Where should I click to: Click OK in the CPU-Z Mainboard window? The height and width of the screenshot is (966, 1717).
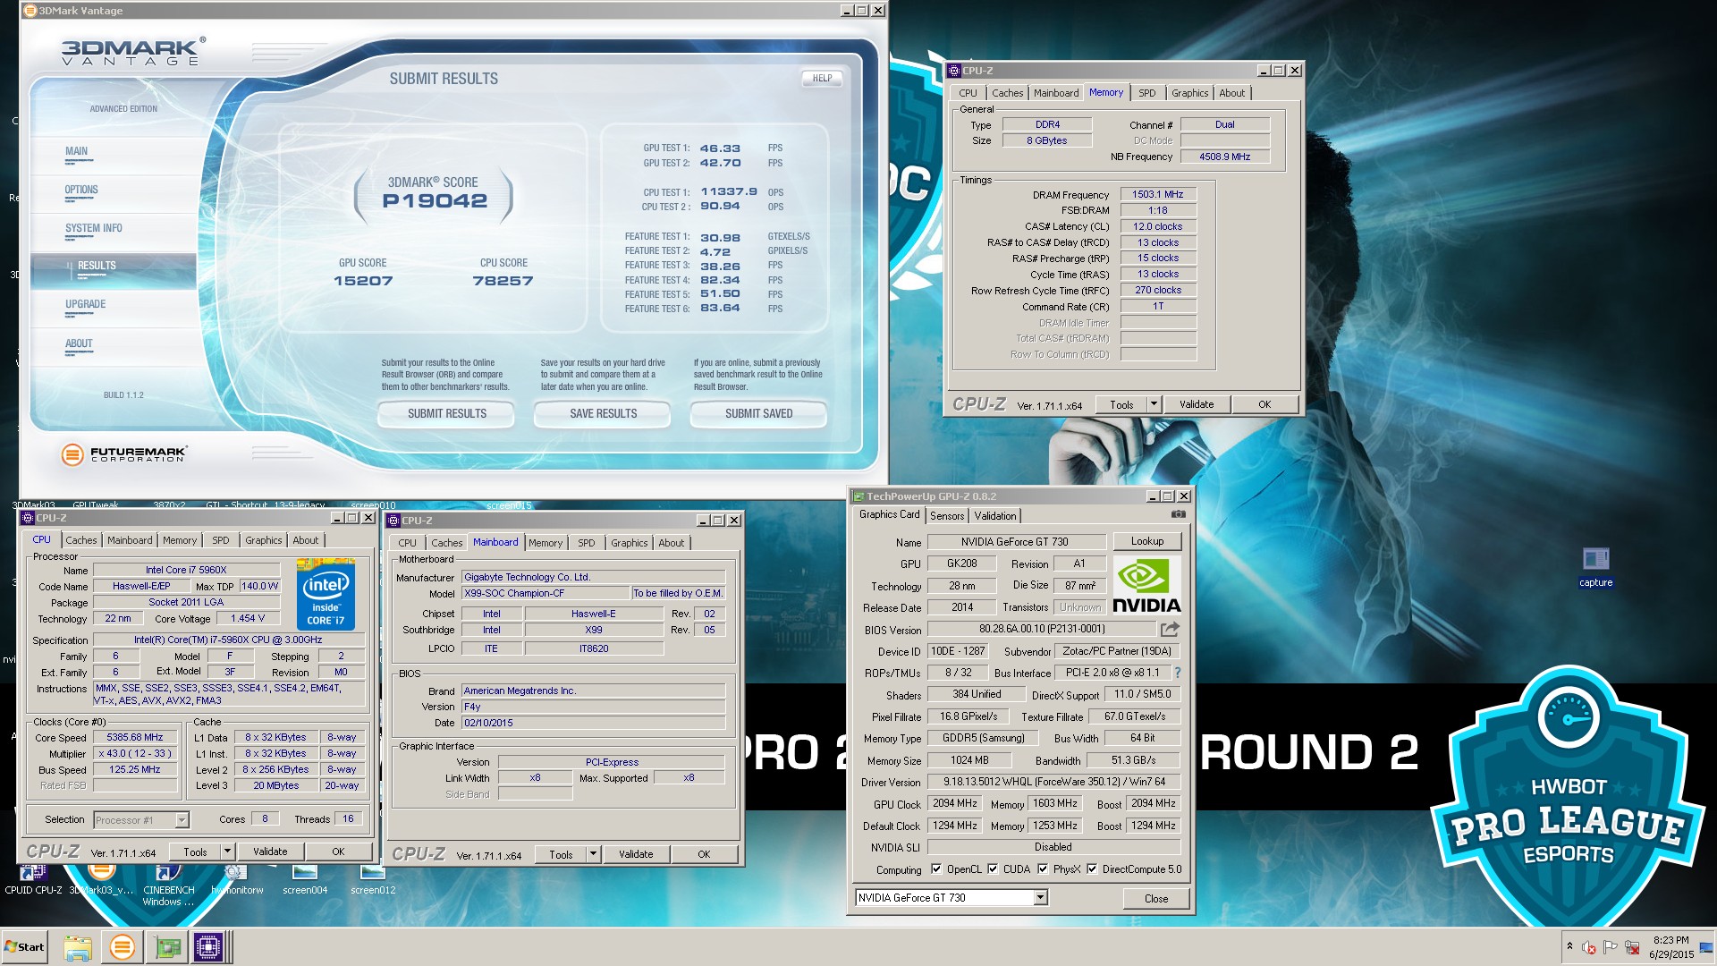point(704,854)
